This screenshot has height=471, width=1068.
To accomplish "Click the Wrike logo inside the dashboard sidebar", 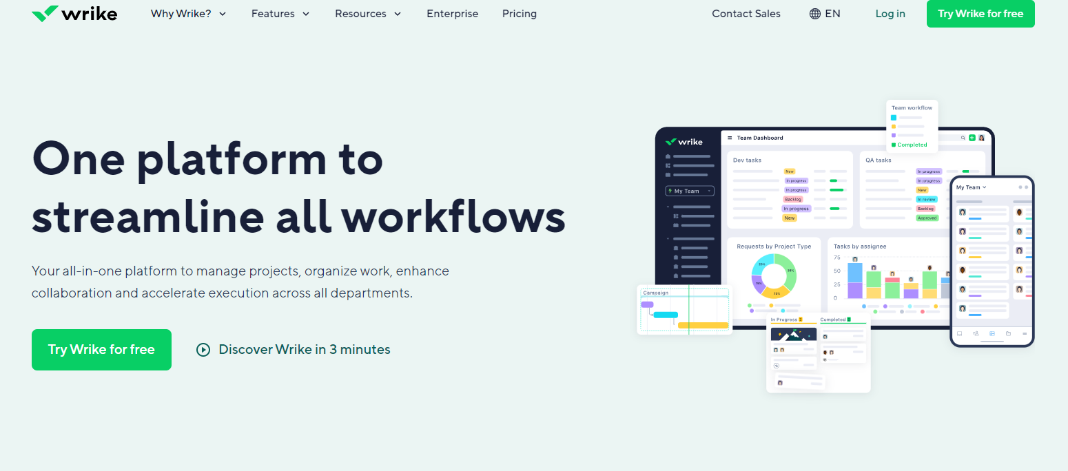I will click(684, 142).
